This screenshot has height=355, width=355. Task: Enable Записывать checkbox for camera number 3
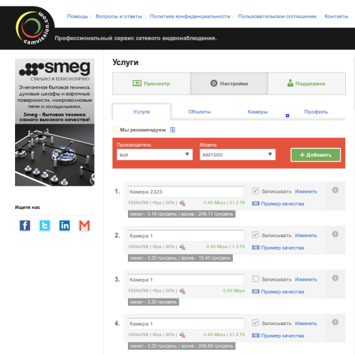[255, 279]
